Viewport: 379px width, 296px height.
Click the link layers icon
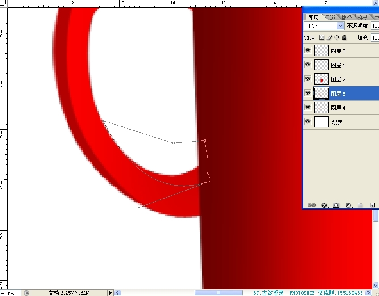[312, 205]
